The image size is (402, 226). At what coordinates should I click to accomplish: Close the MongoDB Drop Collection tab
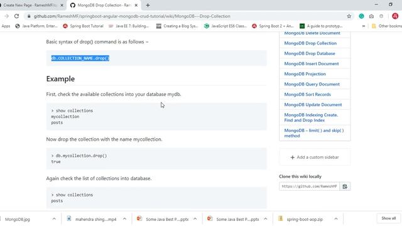tap(136, 5)
